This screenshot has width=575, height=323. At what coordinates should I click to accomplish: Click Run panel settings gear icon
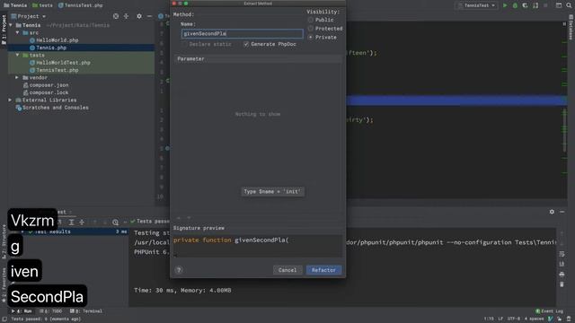[552, 212]
